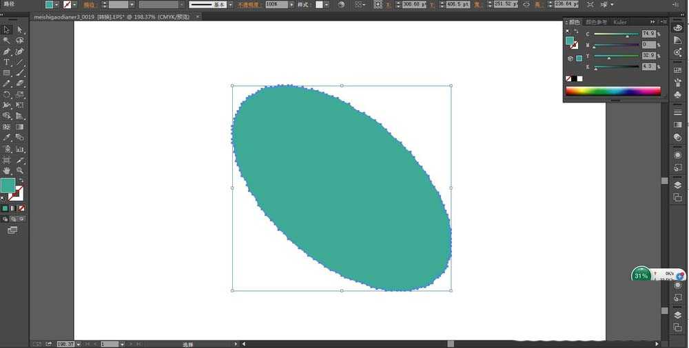Expand the opacity 100% dropdown arrow
This screenshot has width=689, height=348.
click(291, 5)
